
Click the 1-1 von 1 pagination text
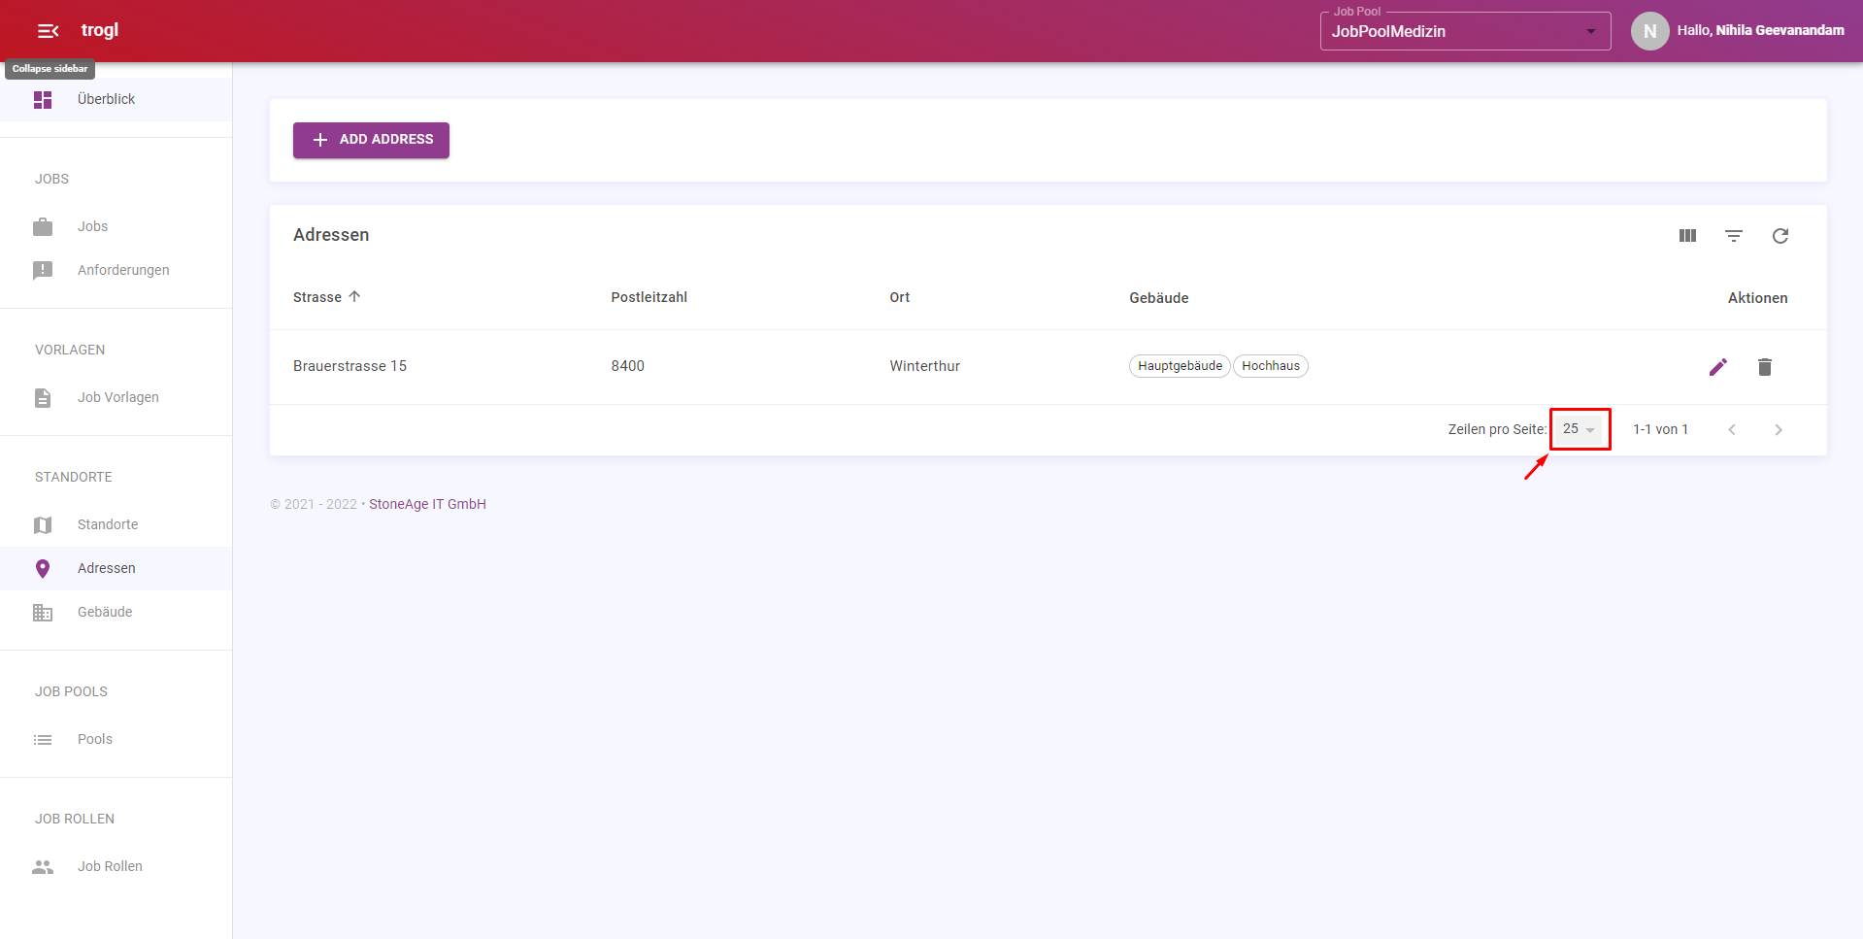1660,429
